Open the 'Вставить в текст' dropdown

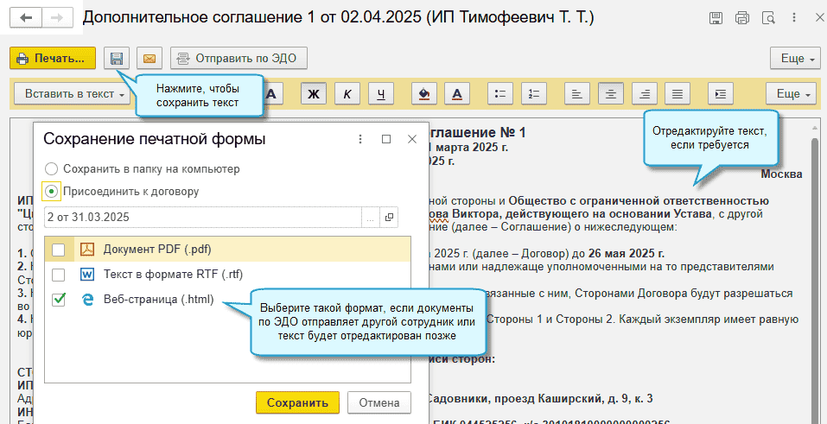click(76, 93)
